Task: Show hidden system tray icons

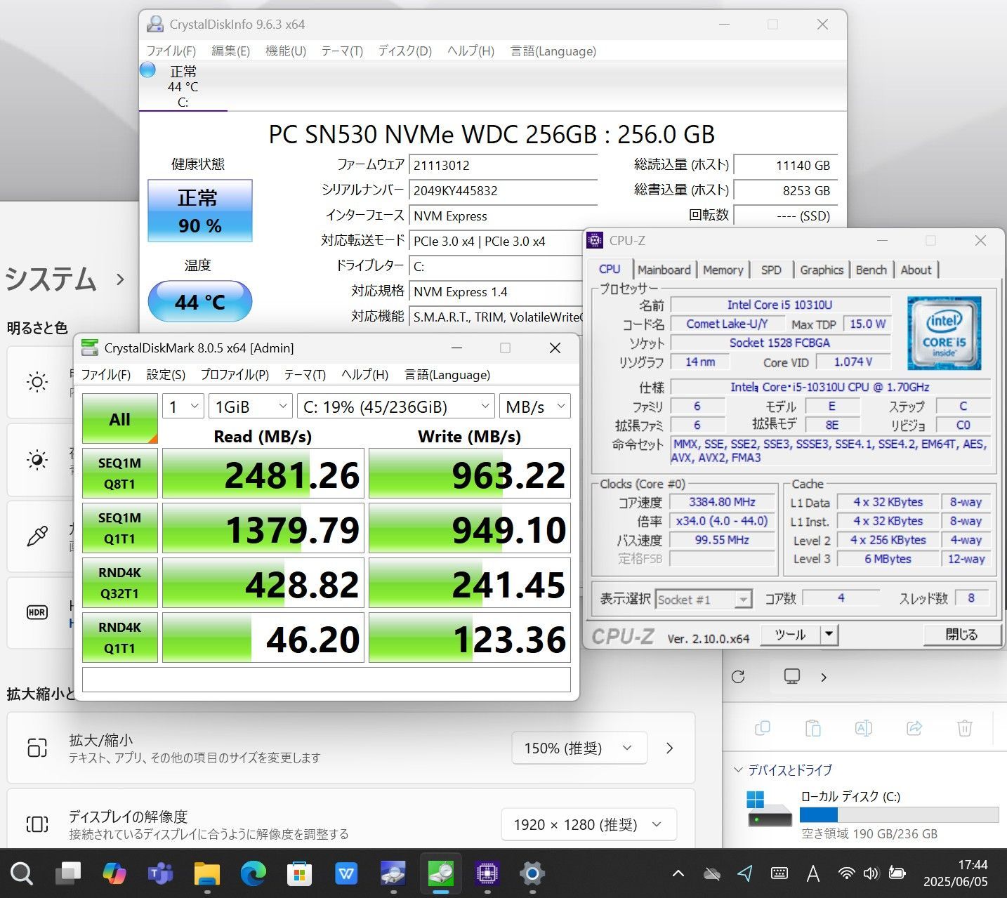Action: 678,873
